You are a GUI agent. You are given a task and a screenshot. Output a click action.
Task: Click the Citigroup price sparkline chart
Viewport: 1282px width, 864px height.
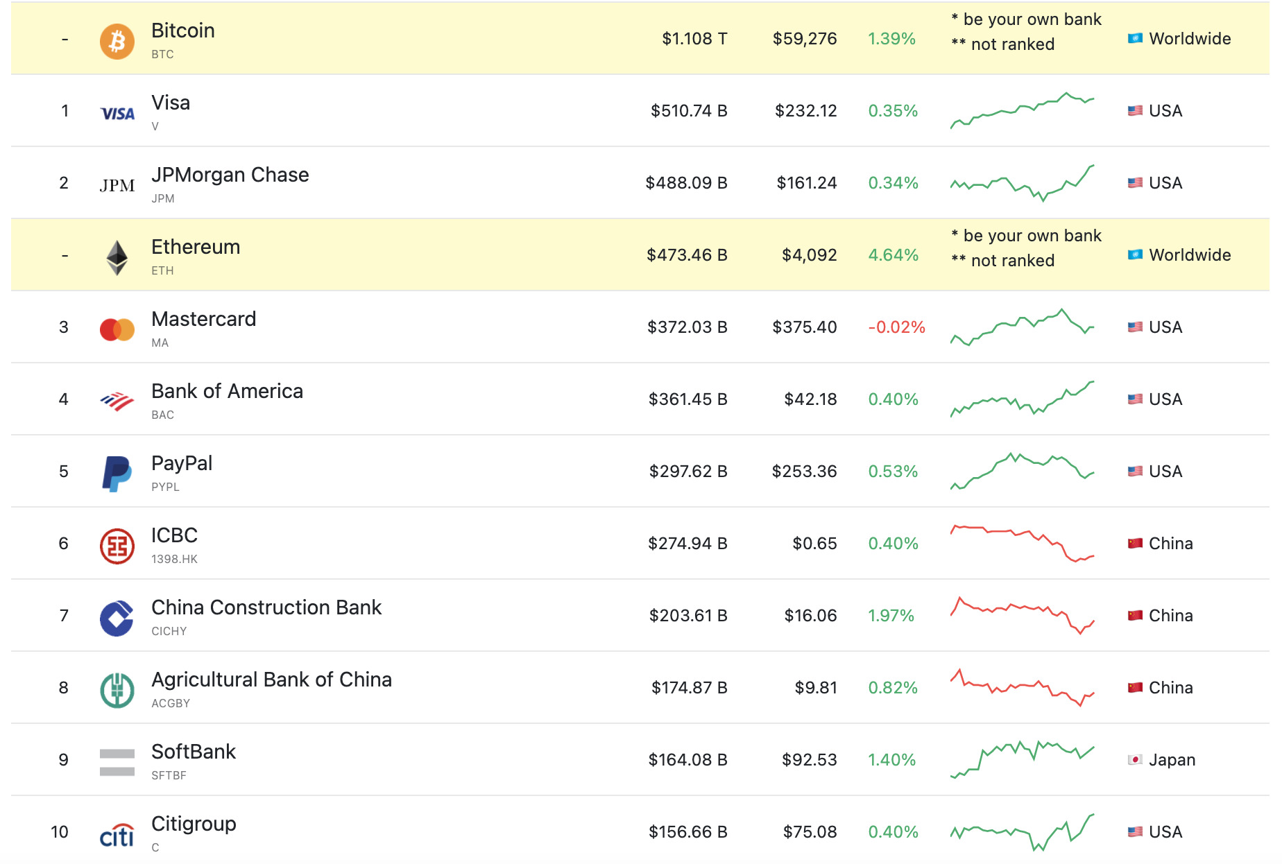pyautogui.click(x=1022, y=831)
